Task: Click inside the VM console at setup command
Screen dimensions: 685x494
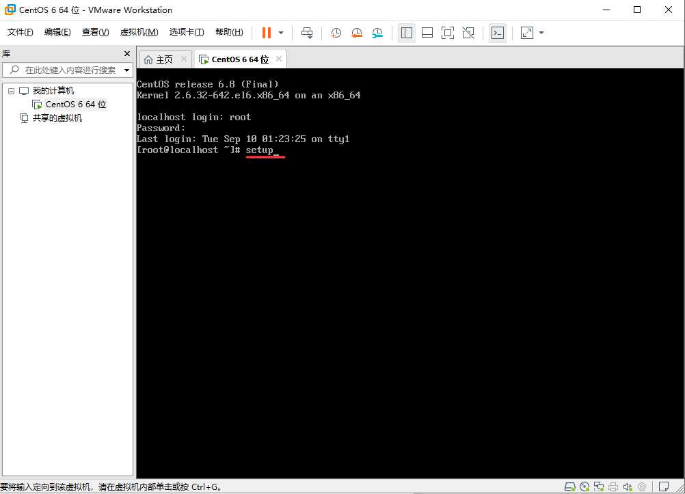Action: (260, 150)
